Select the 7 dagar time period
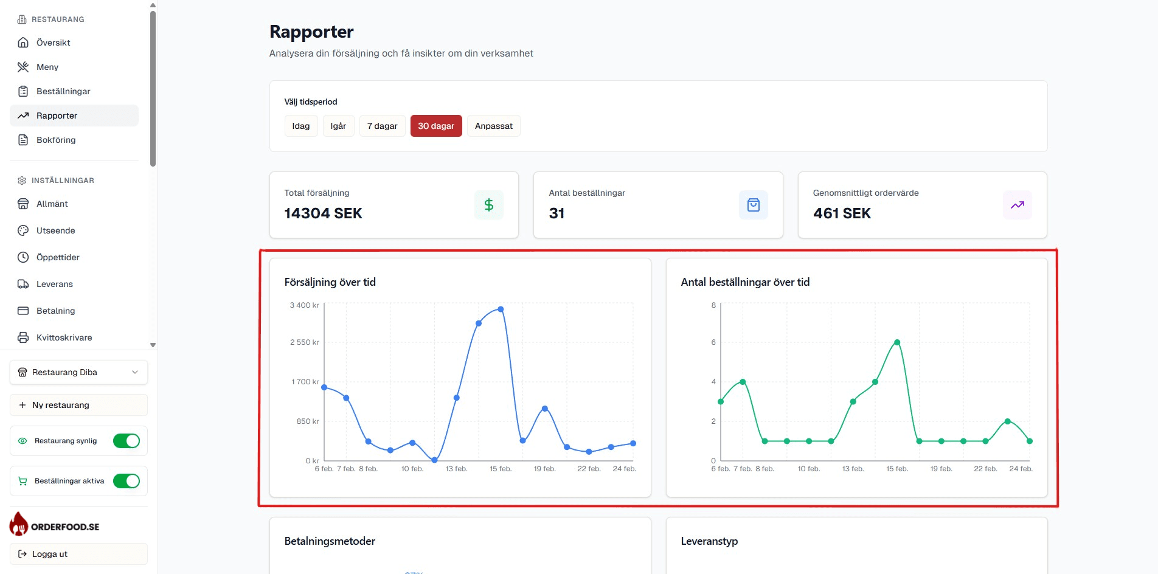 (x=382, y=126)
